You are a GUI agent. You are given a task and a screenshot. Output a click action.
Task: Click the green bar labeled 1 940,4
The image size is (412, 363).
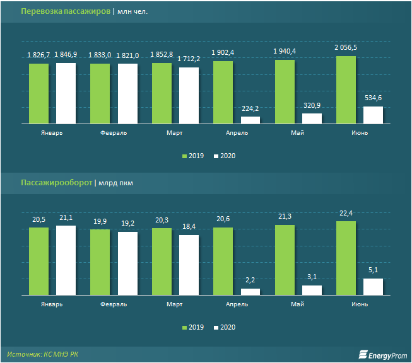[x=285, y=91]
